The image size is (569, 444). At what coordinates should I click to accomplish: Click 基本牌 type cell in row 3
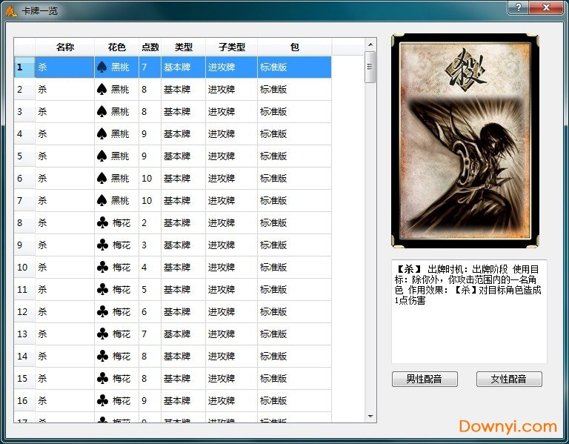[x=183, y=111]
